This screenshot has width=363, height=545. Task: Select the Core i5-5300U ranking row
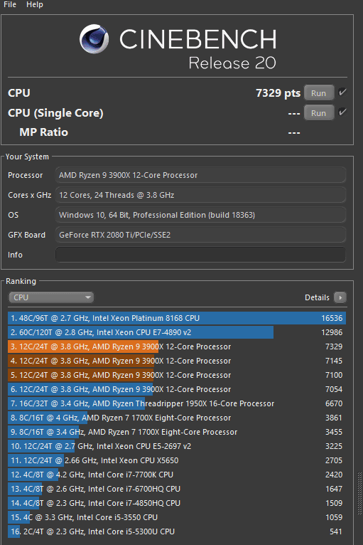coord(177,531)
